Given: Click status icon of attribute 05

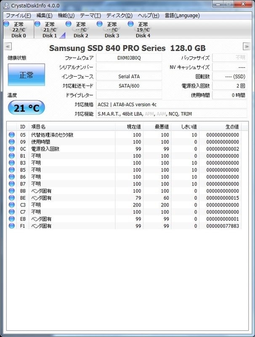Looking at the screenshot, I should [x=12, y=135].
